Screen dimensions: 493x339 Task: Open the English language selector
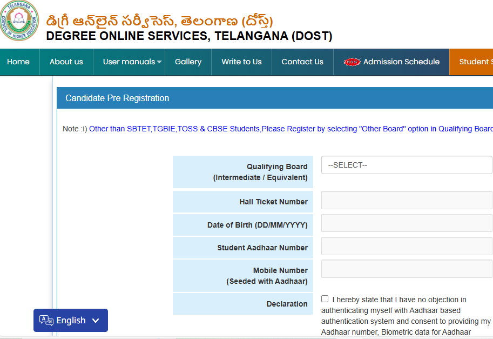(x=71, y=321)
